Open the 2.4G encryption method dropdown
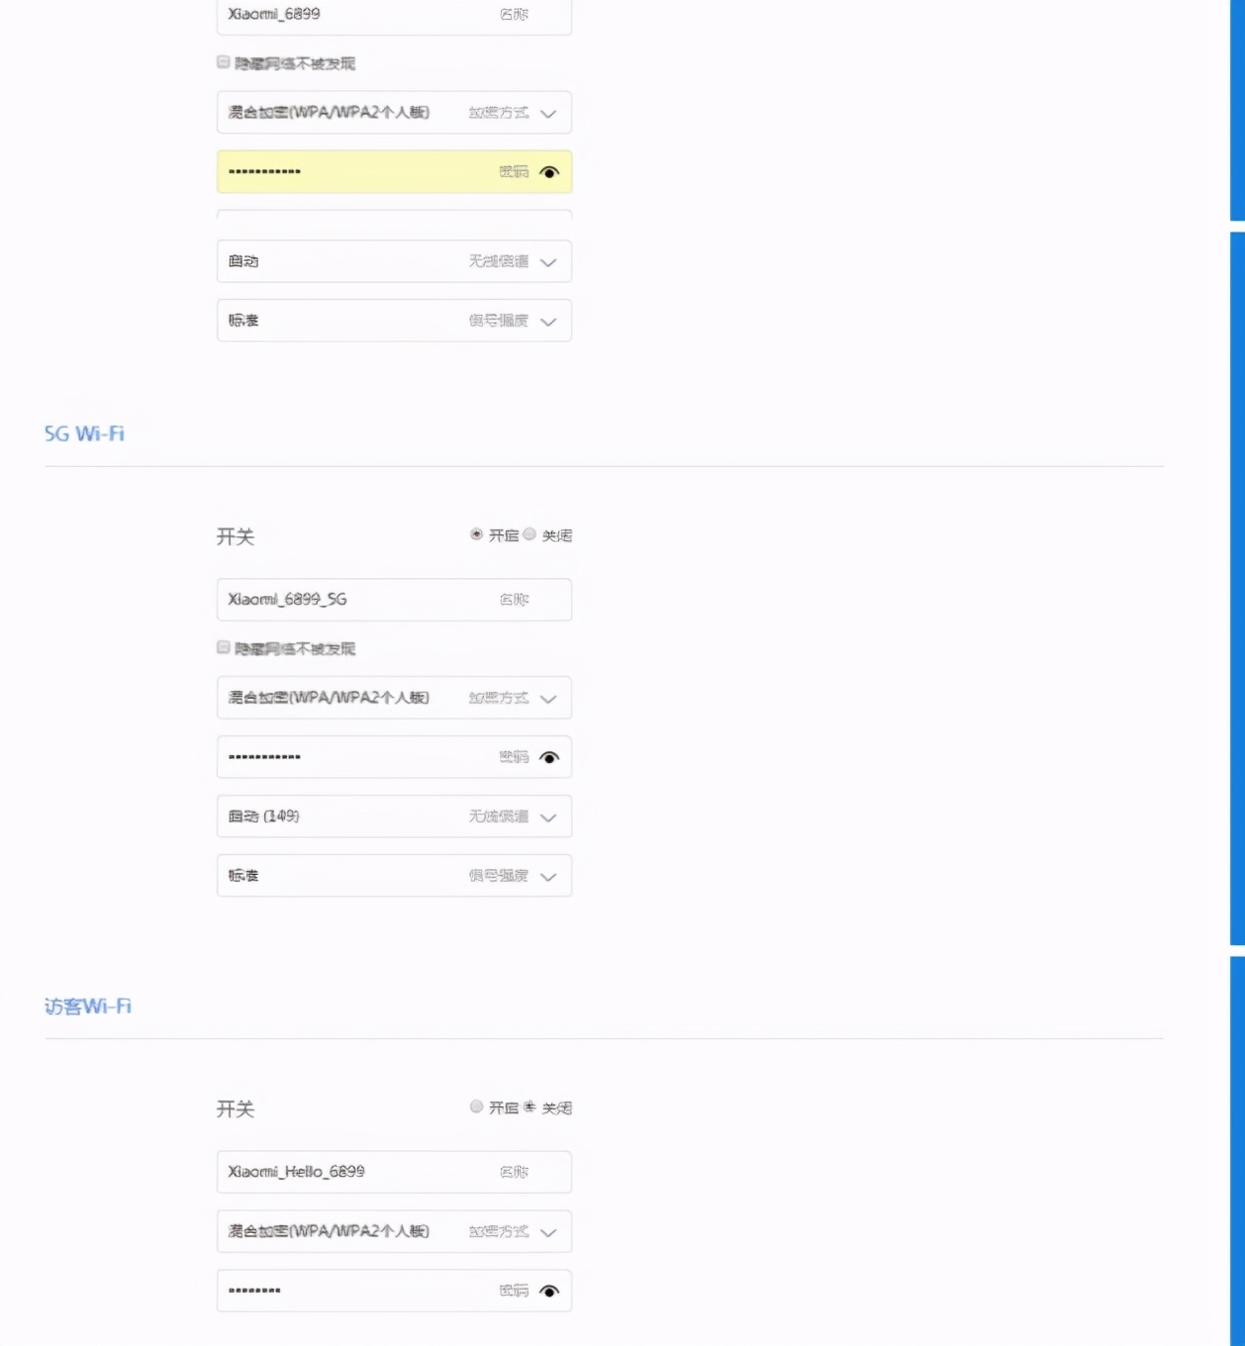 point(550,113)
